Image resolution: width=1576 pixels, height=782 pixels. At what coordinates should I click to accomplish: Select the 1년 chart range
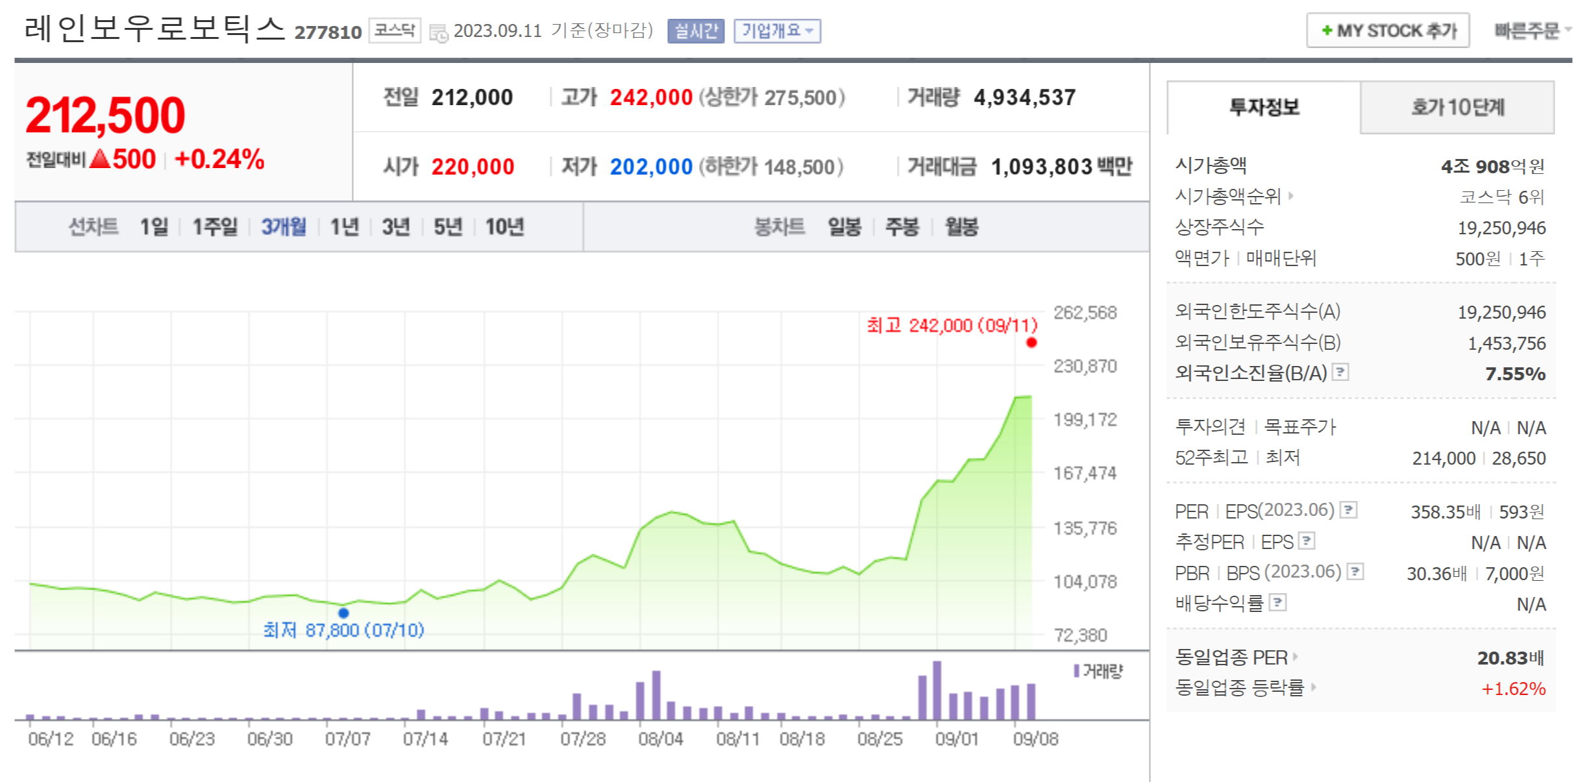(344, 226)
